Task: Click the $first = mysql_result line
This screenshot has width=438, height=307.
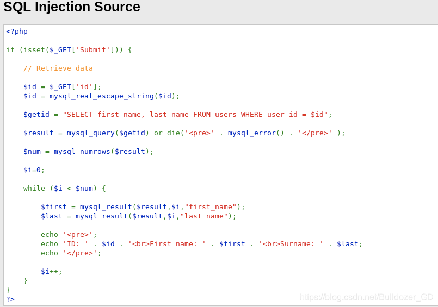Action: (143, 207)
